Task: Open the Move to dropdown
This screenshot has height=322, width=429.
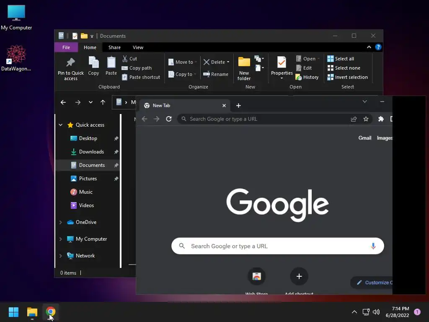Action: [x=183, y=62]
